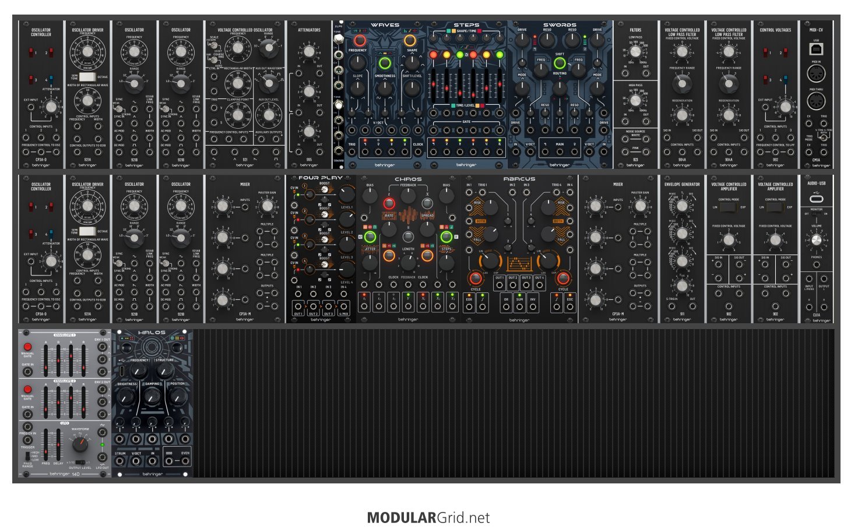The width and height of the screenshot is (858, 530).
Task: Select the Aux Out Level knob on the 921
Action: [x=269, y=114]
